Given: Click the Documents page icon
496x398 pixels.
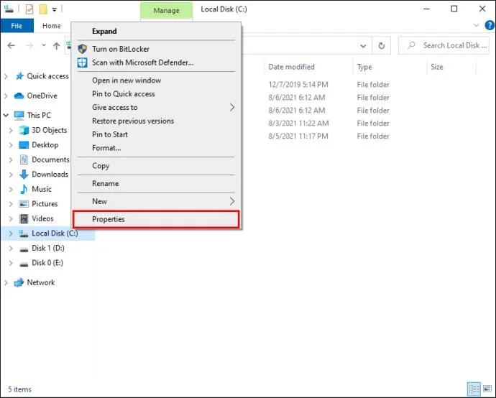Looking at the screenshot, I should [x=24, y=159].
